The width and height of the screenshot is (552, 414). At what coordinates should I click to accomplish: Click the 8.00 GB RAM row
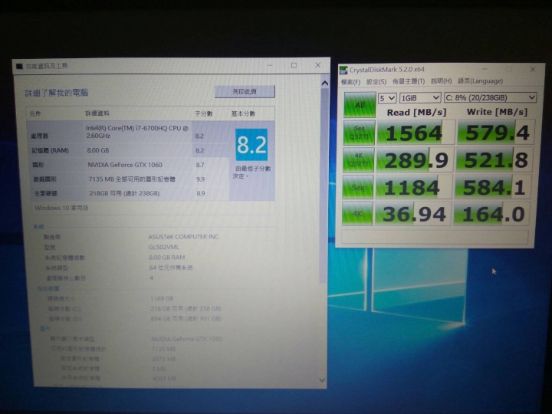127,150
